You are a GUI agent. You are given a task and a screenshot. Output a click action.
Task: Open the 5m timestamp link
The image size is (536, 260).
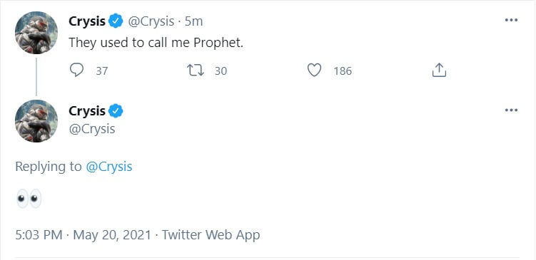pos(194,22)
